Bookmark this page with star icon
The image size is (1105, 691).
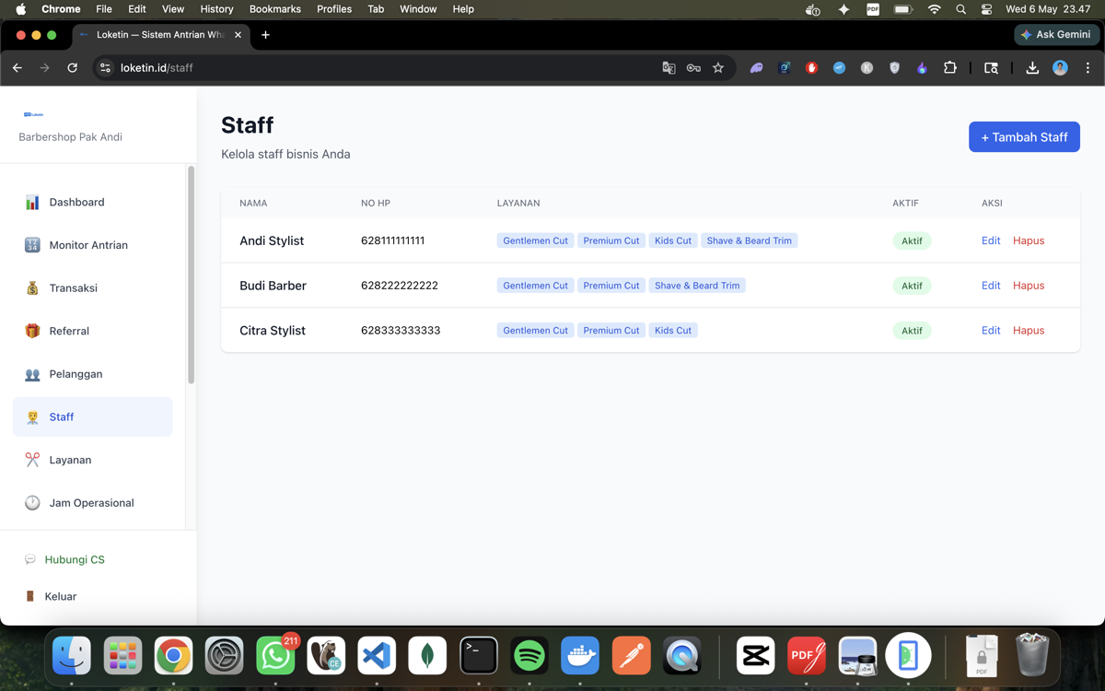[x=718, y=67]
